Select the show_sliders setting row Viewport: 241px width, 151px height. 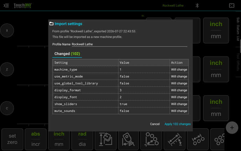tap(120, 104)
